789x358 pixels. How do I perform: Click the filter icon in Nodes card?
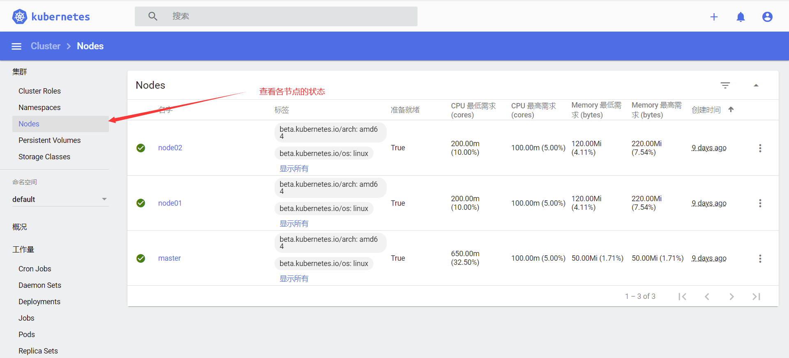click(725, 85)
